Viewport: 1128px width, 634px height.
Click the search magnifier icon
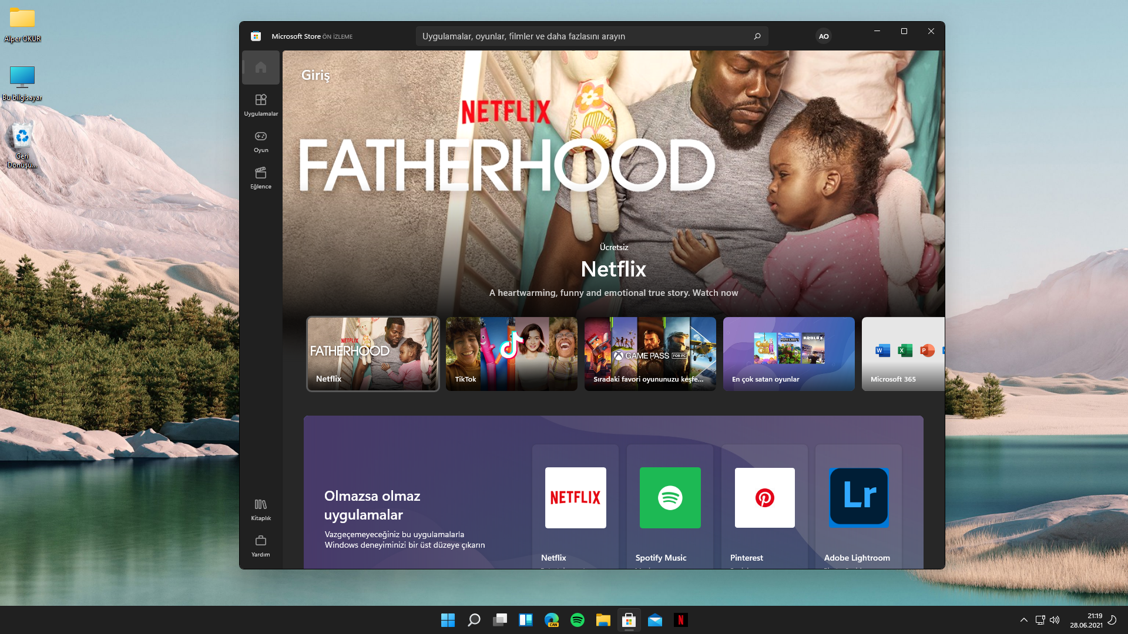click(x=757, y=36)
